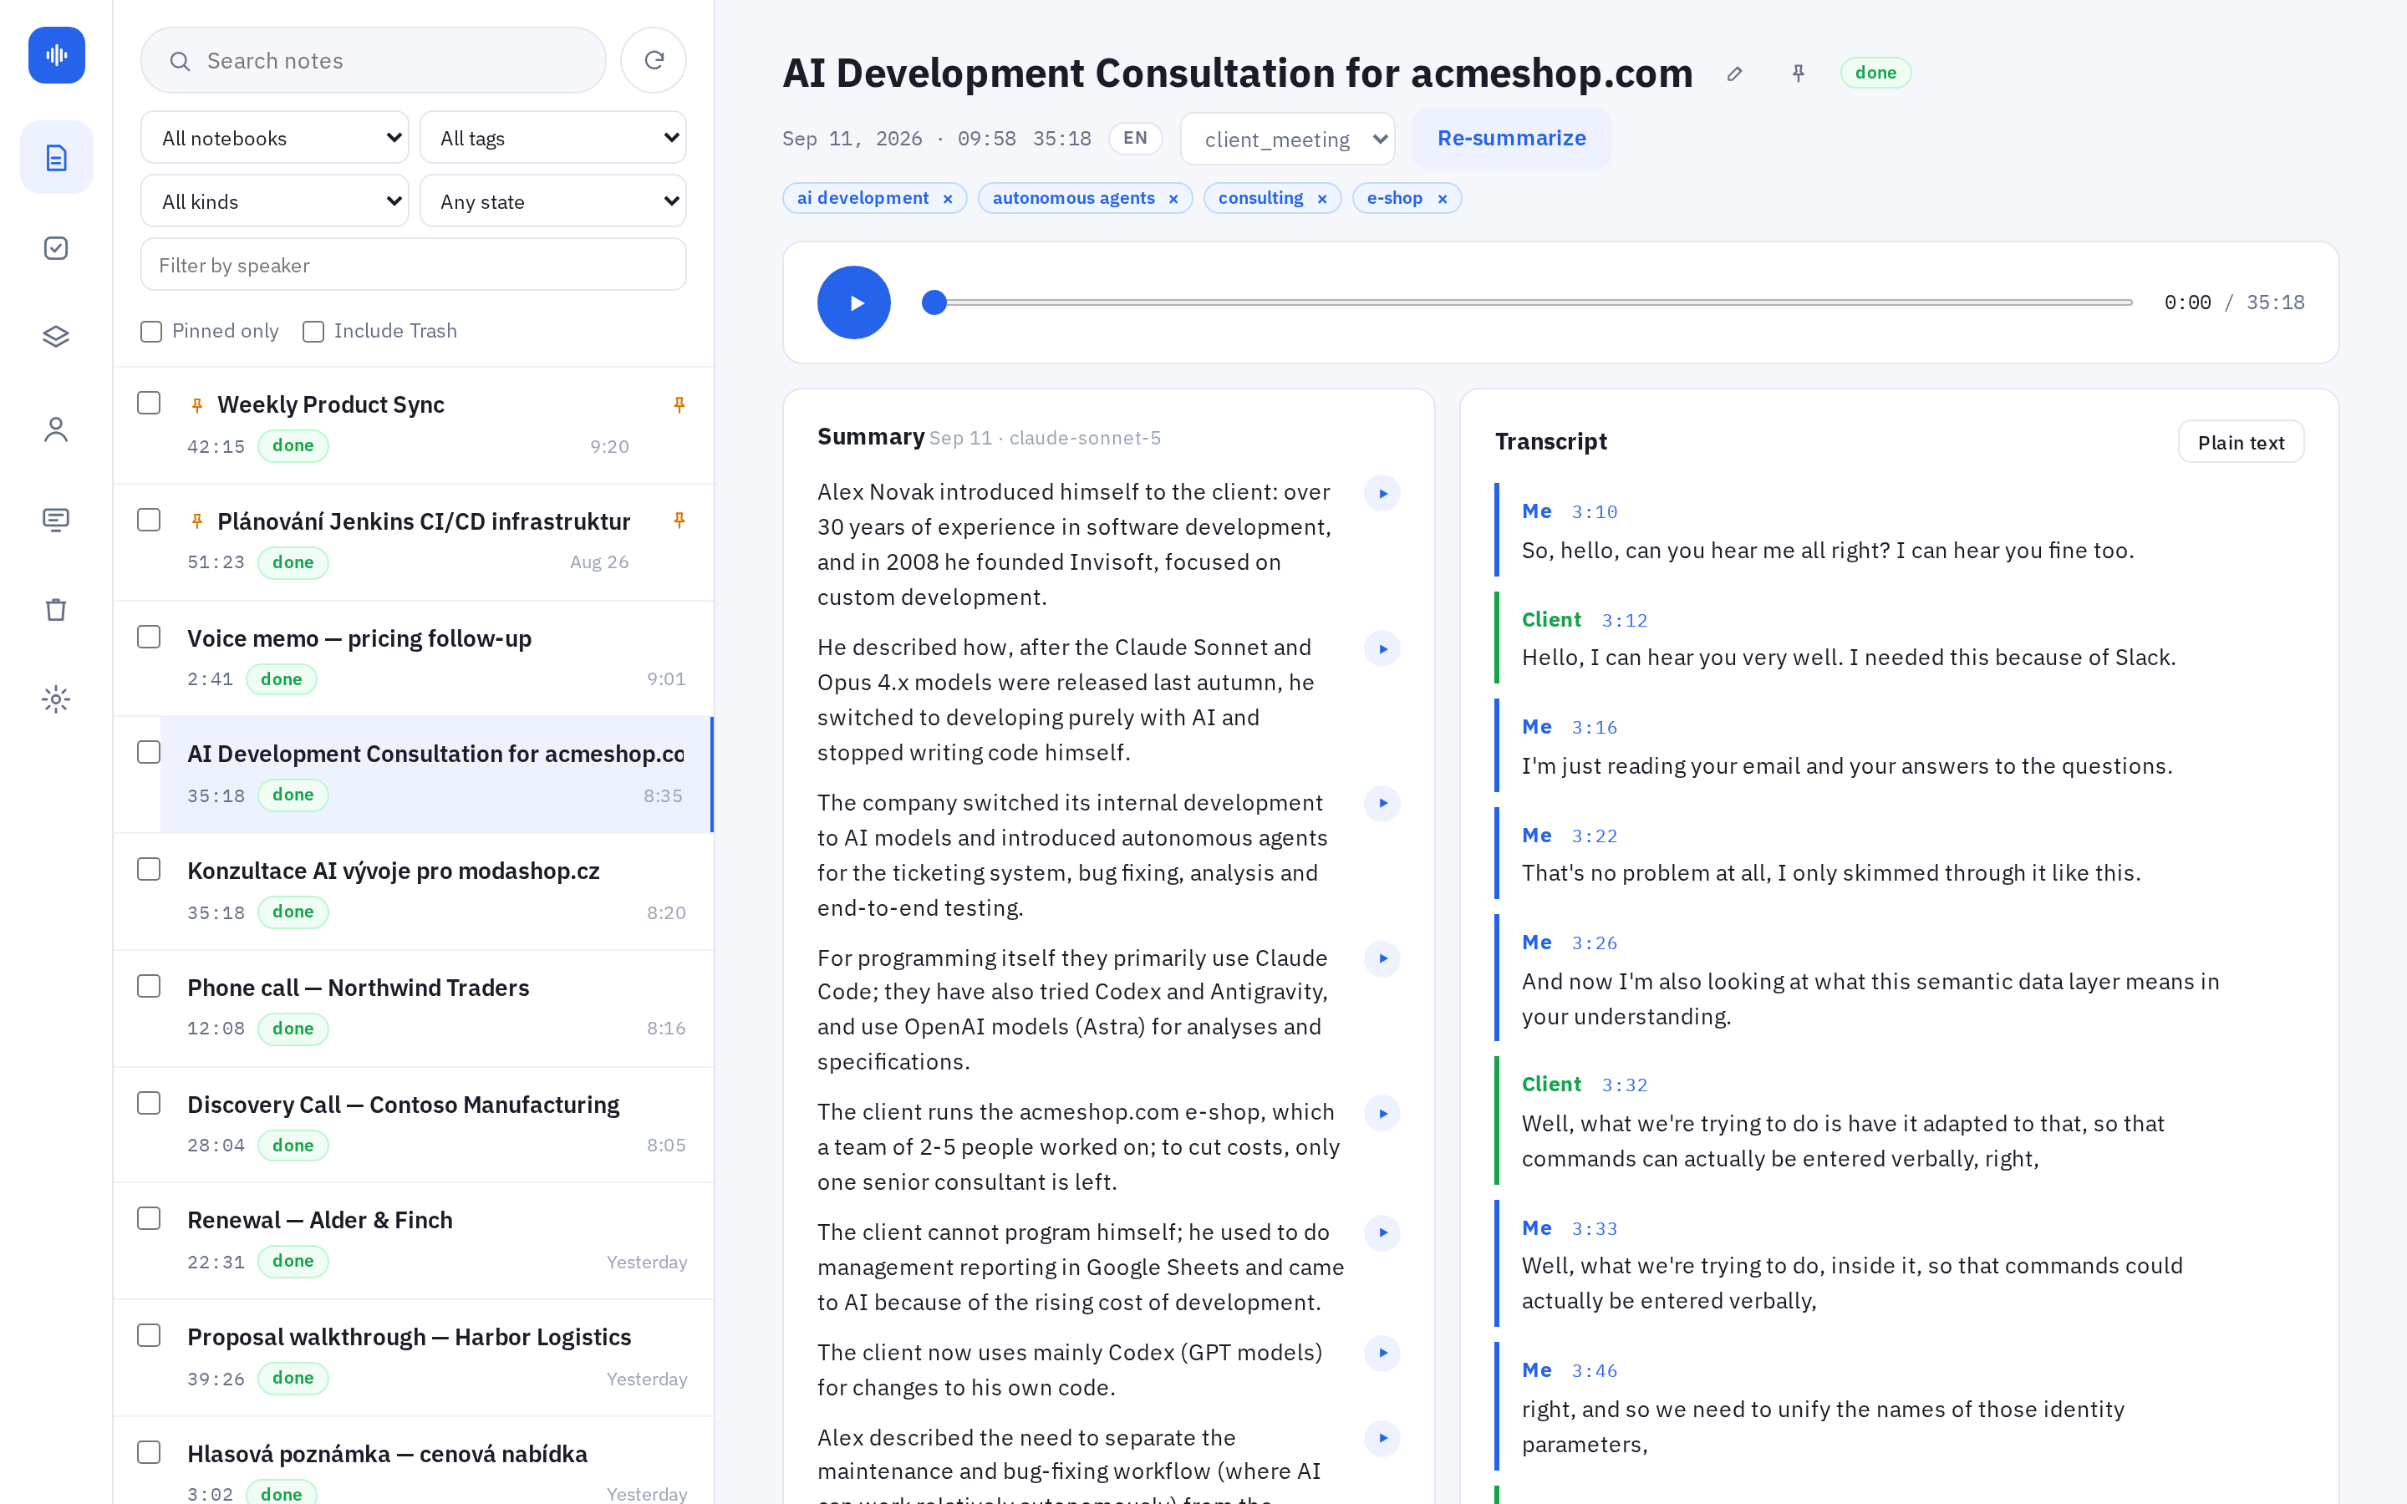Check the Renewal — Alder & Finch checkbox
The height and width of the screenshot is (1504, 2407).
(150, 1218)
